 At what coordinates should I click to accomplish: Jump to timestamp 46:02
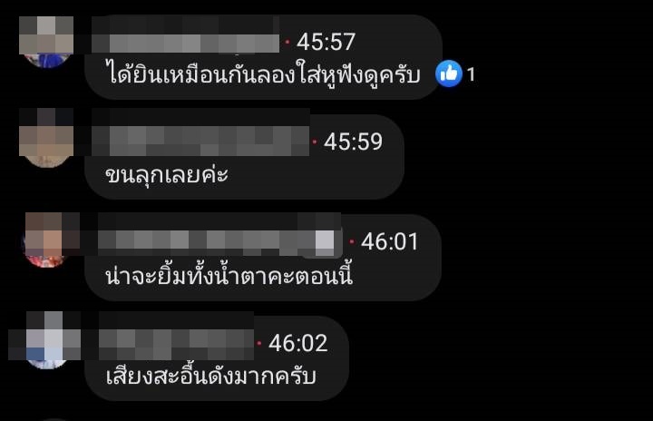pyautogui.click(x=298, y=343)
